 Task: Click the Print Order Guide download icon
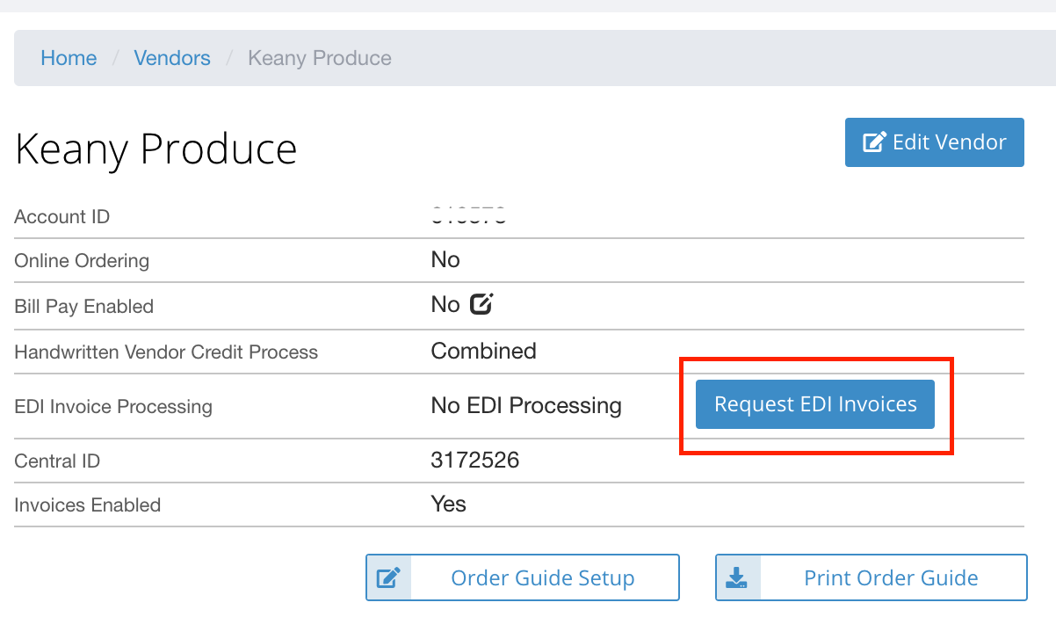(x=737, y=577)
